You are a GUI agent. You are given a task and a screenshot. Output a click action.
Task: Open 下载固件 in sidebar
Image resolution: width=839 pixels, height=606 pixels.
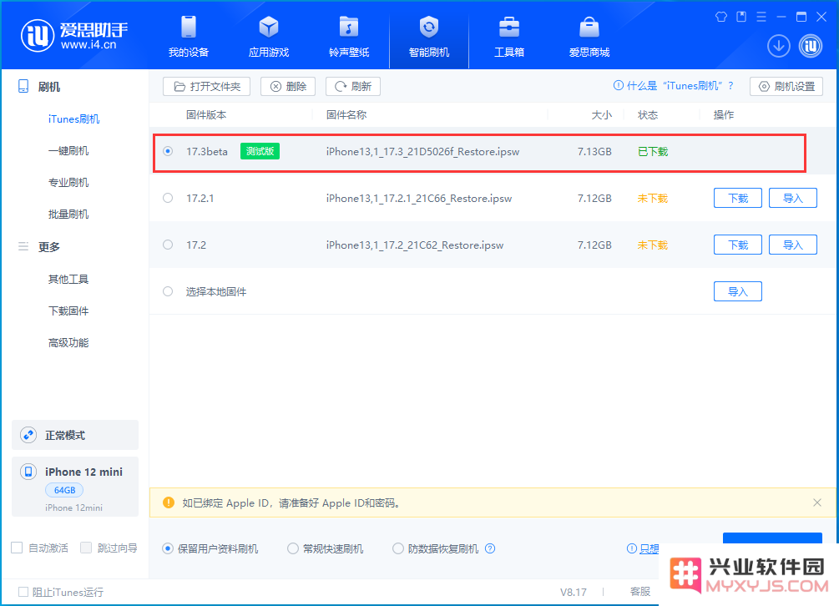coord(68,311)
